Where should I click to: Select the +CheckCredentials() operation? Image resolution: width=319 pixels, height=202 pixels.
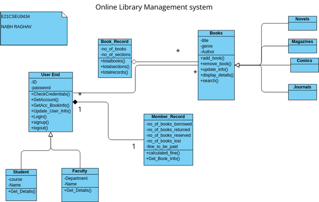[x=50, y=94]
